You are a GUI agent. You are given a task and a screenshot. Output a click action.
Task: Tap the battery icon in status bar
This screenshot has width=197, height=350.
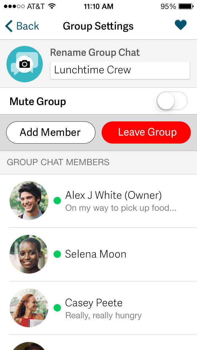point(186,6)
